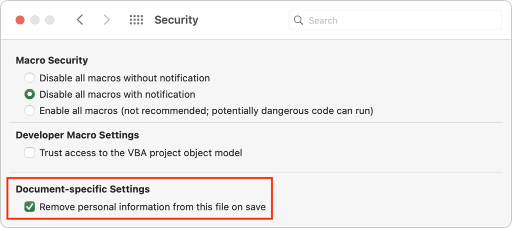The height and width of the screenshot is (228, 512).
Task: Uncheck Remove personal information on save checkbox
Action: 30,207
